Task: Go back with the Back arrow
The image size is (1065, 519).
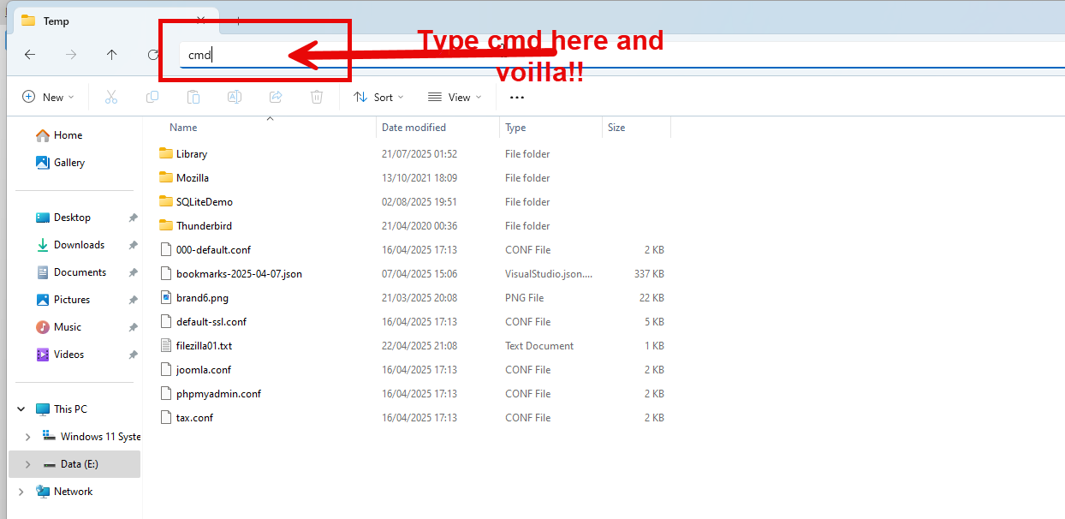Action: pos(30,55)
